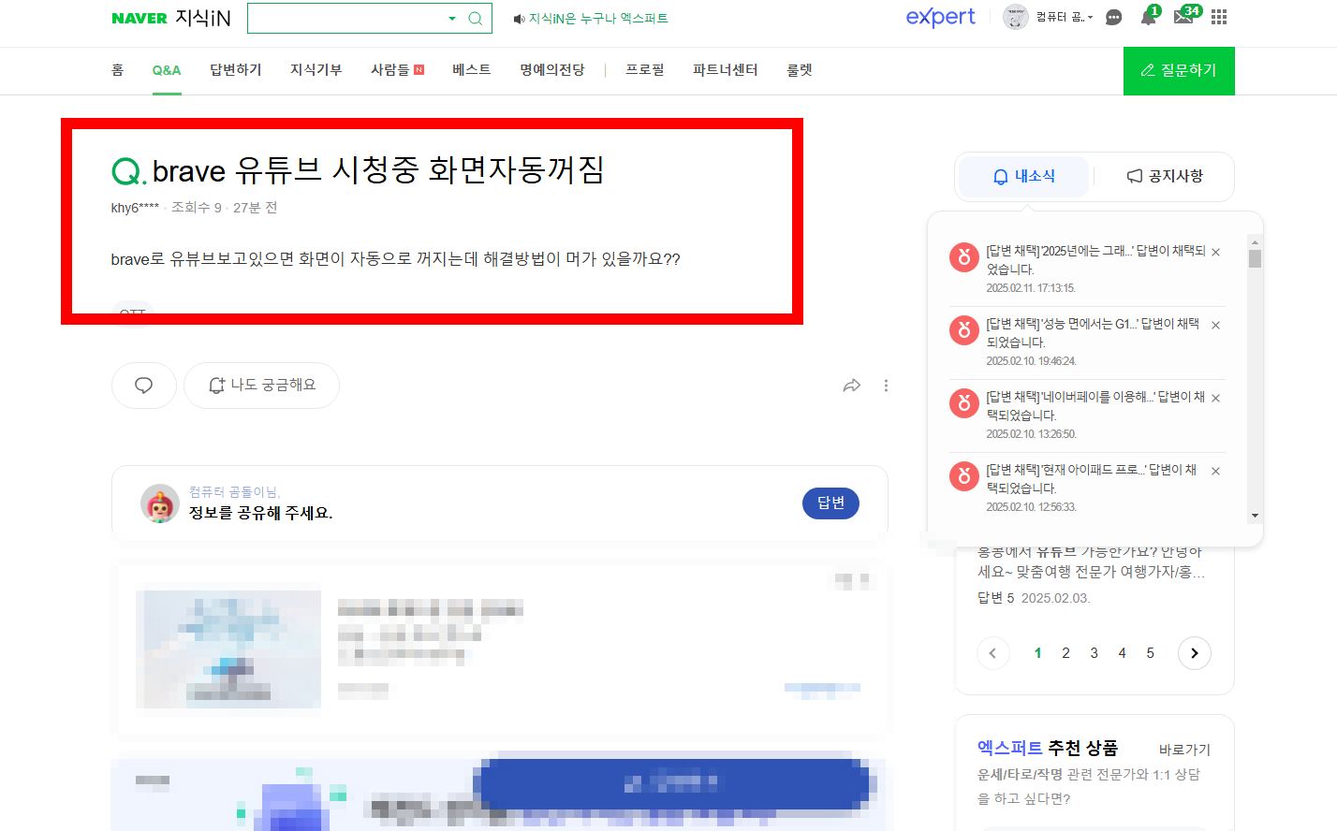Click the comment bubble button below question
Image resolution: width=1337 pixels, height=831 pixels.
[144, 386]
